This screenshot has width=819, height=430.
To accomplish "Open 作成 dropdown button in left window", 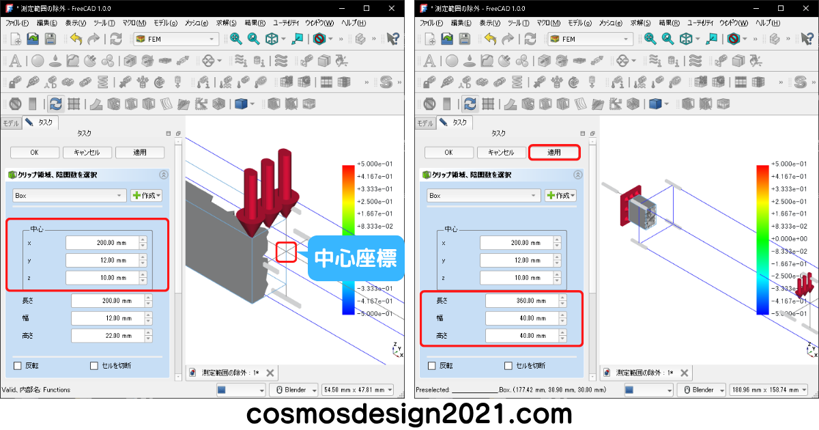I will coord(146,195).
